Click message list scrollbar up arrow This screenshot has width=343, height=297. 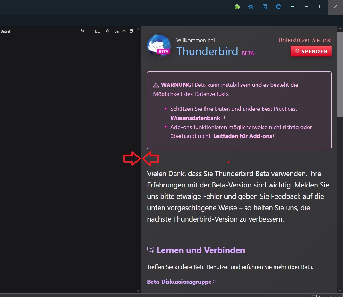138,29
